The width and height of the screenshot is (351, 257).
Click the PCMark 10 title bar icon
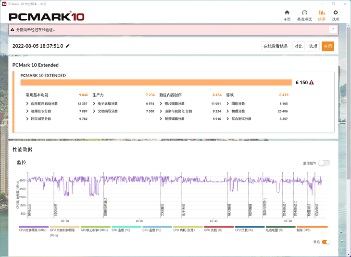[4, 4]
